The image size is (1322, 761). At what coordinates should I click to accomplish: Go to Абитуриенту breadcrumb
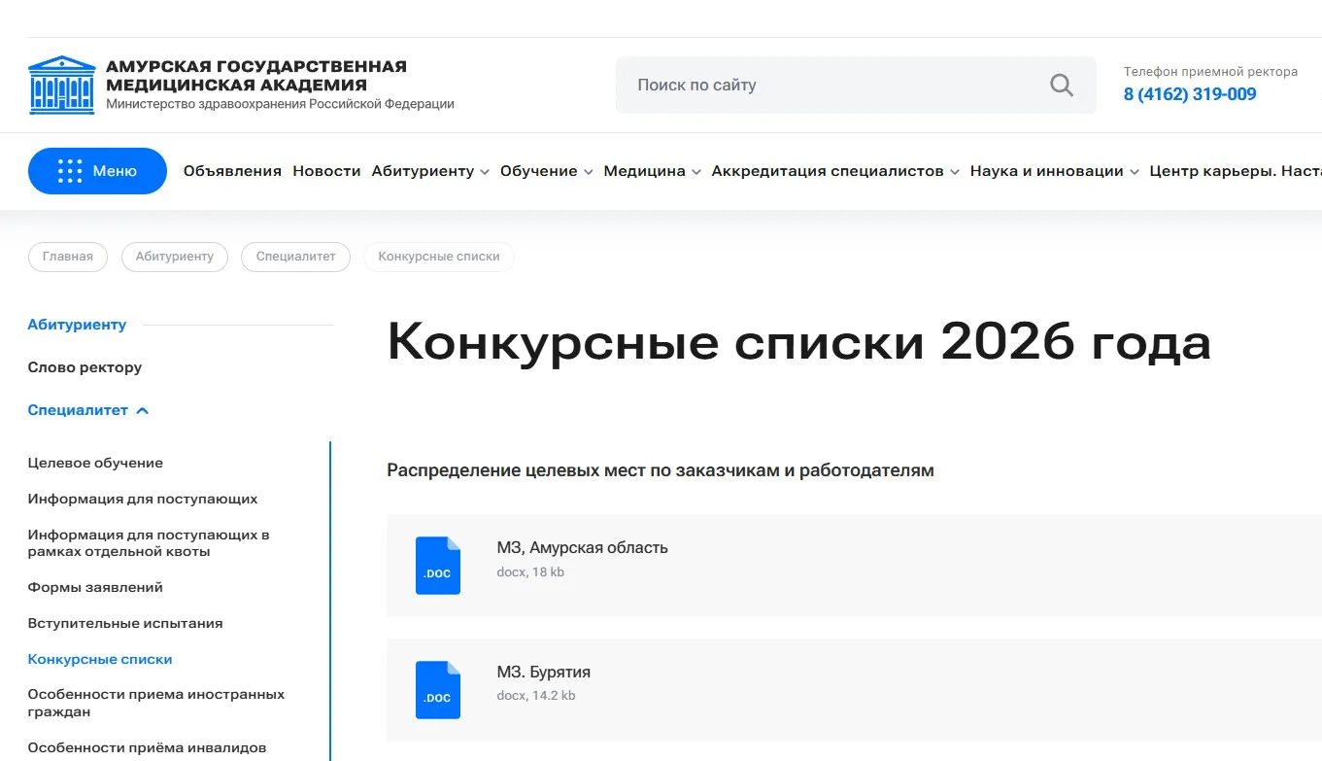[x=175, y=257]
